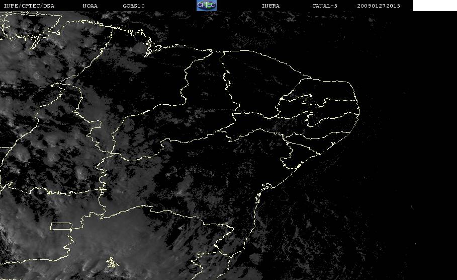
Task: Click the GOES10 satellite label
Action: point(134,6)
